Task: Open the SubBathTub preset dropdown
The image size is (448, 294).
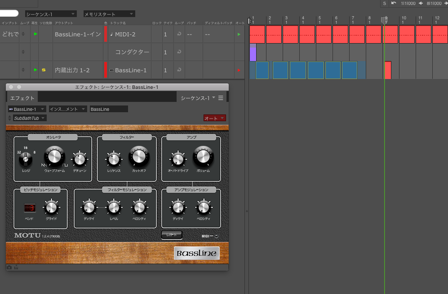Action: point(29,118)
